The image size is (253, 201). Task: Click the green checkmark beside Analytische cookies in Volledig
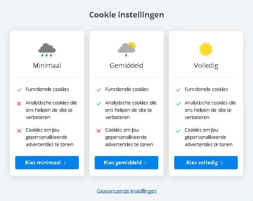[x=178, y=103]
